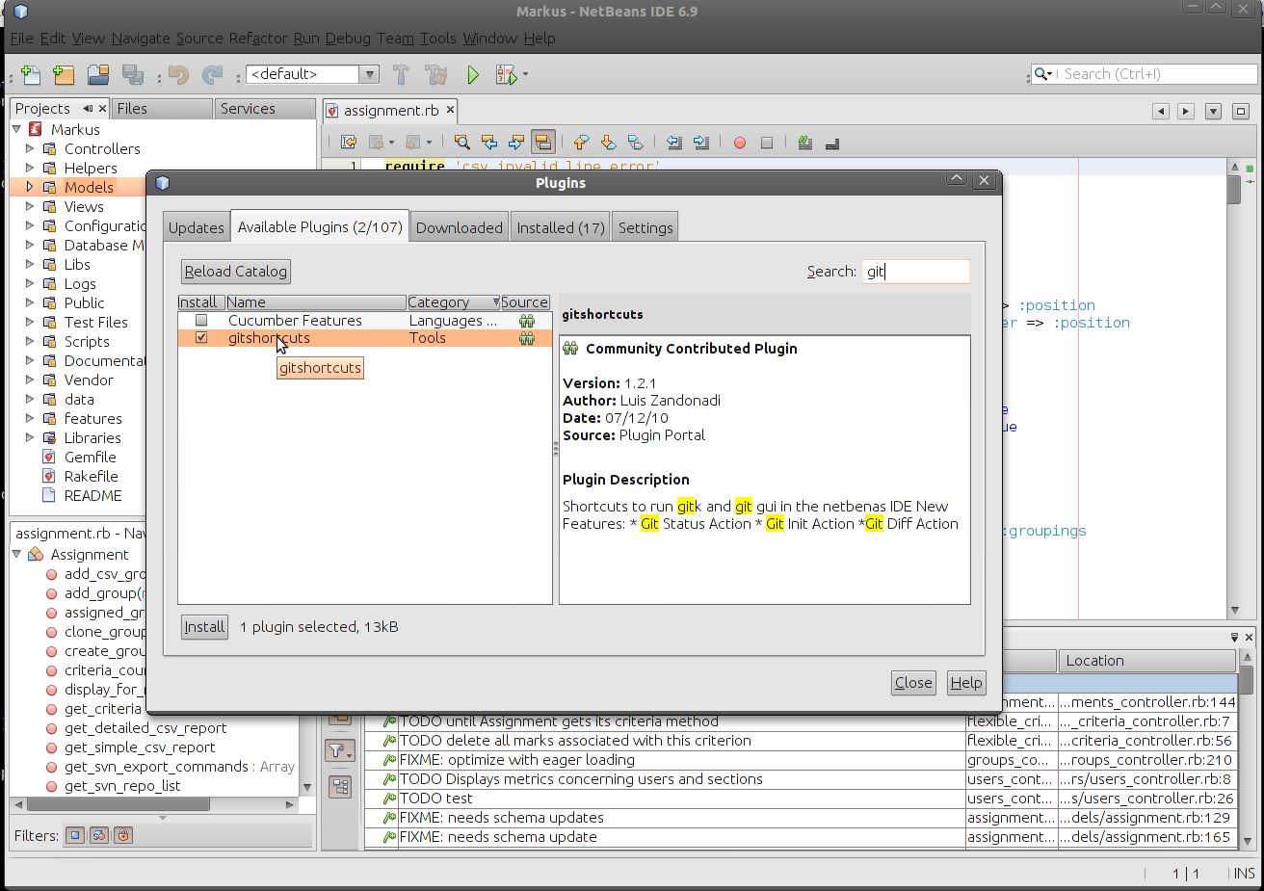Click the Debug Project toolbar icon

click(x=505, y=74)
